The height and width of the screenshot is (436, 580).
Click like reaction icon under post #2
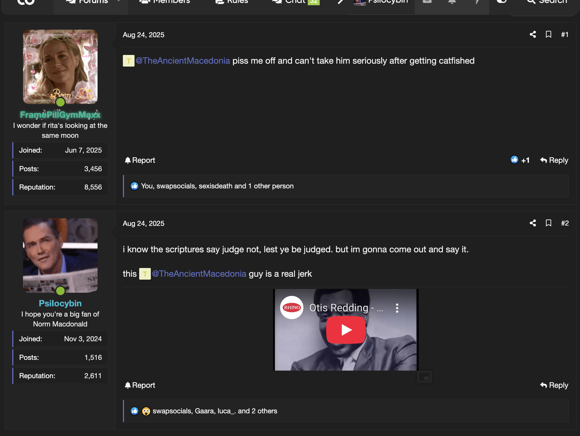pos(135,411)
